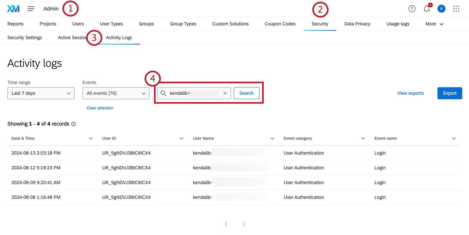Open the notifications bell
Screen dimensions: 469x235
[x=427, y=9]
